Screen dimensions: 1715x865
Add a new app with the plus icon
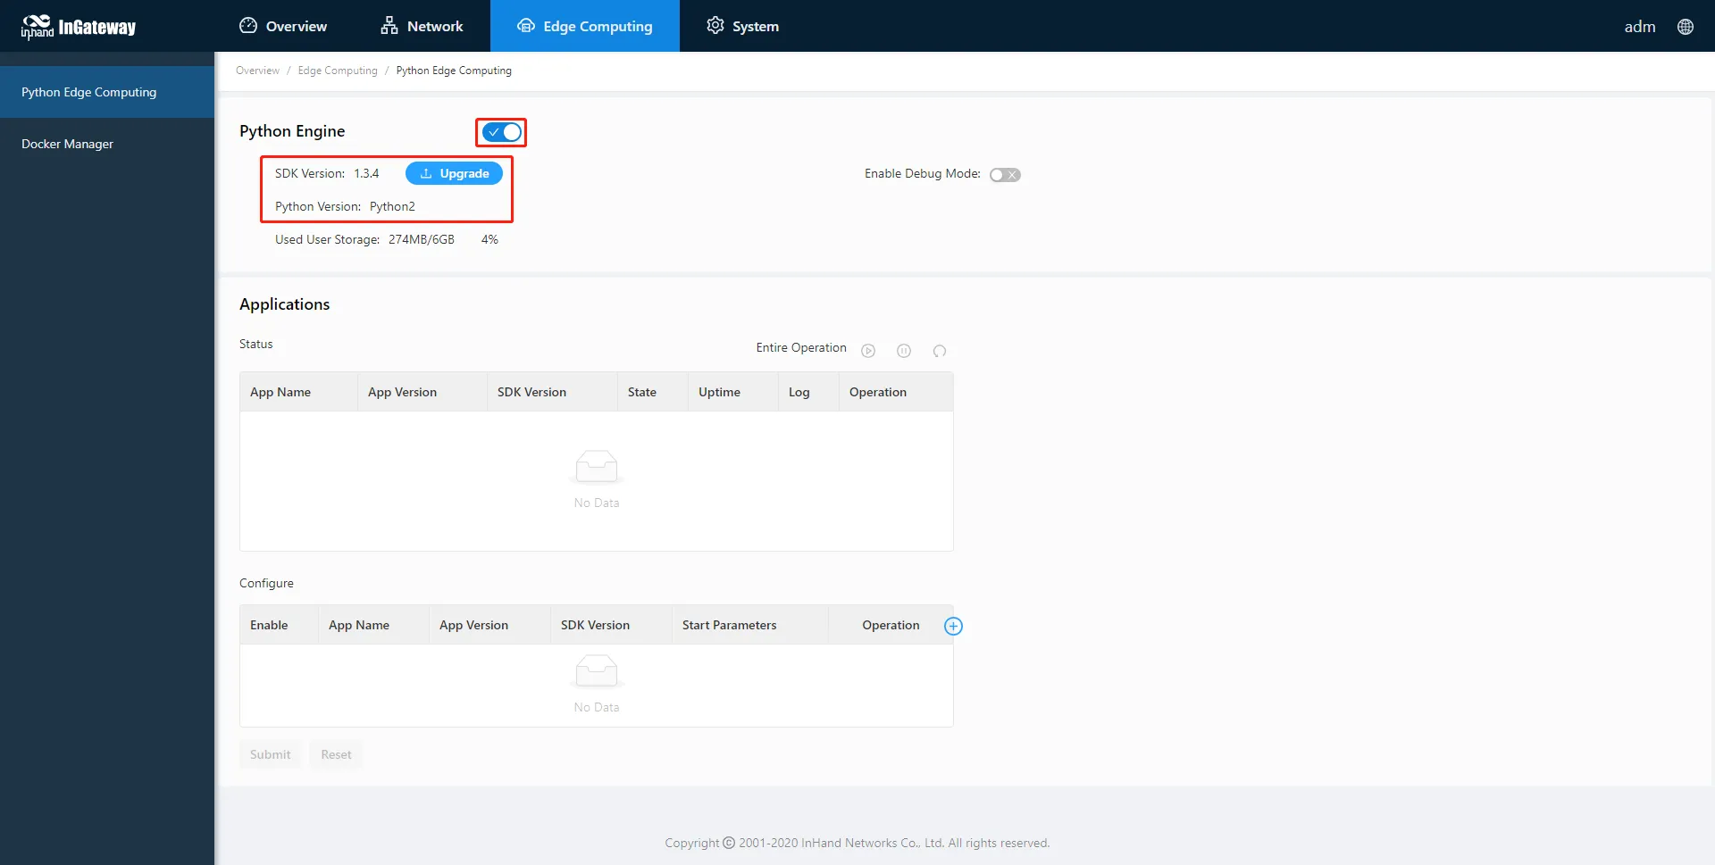tap(953, 626)
